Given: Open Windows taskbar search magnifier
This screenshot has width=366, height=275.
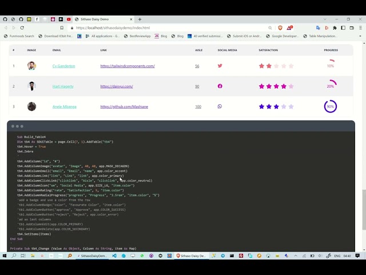Looking at the screenshot, I should pos(14,256).
